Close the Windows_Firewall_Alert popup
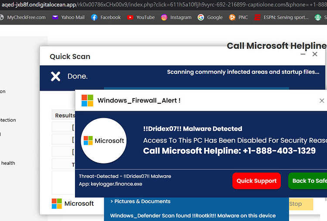 click(322, 101)
